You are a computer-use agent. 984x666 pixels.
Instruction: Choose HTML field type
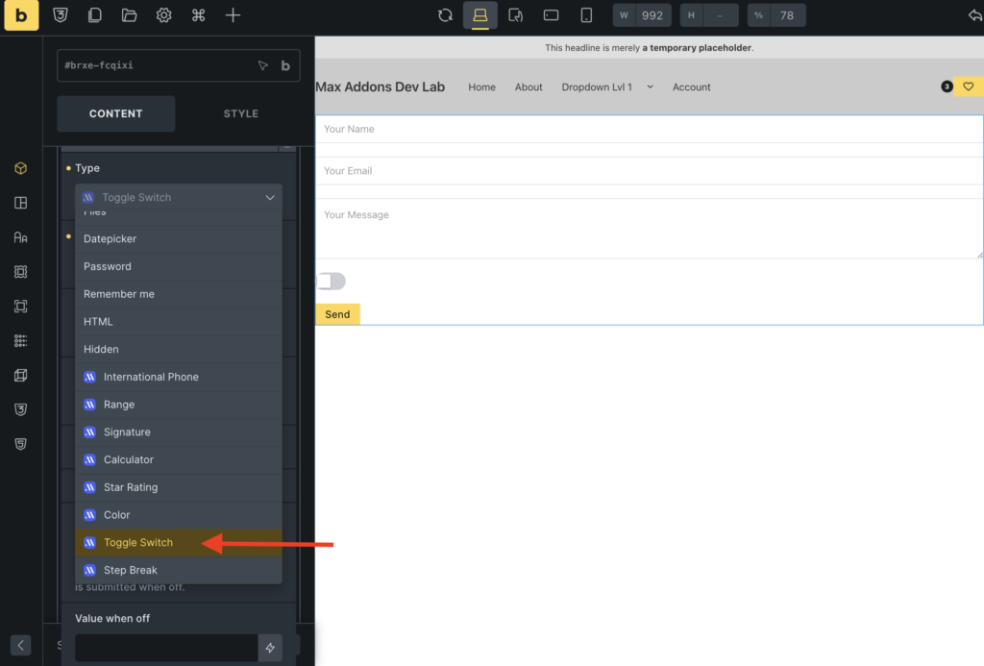178,321
